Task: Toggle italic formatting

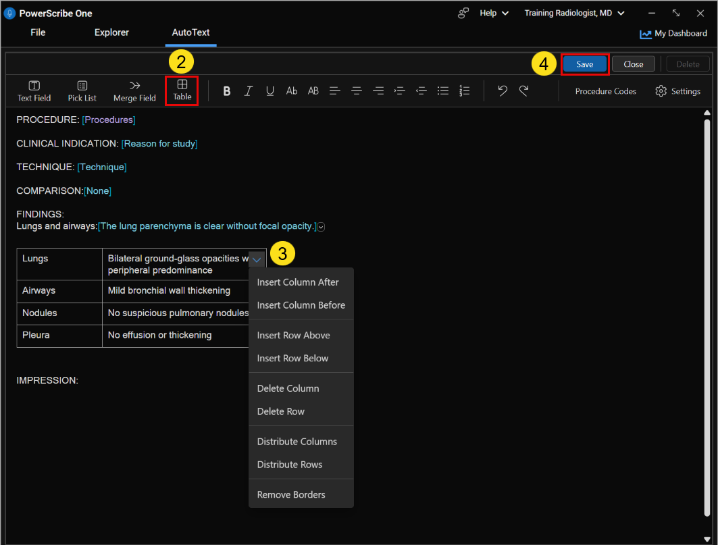Action: pos(248,91)
